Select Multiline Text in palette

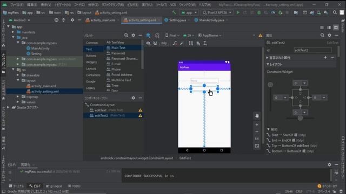(121, 80)
